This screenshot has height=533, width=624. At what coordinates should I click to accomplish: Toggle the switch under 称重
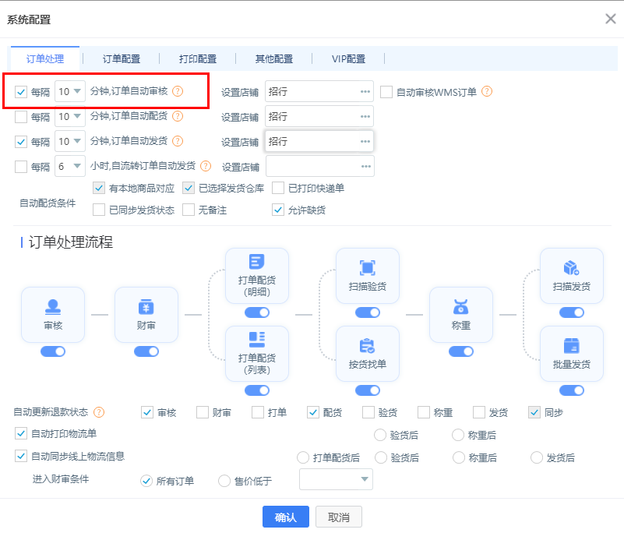[x=461, y=351]
